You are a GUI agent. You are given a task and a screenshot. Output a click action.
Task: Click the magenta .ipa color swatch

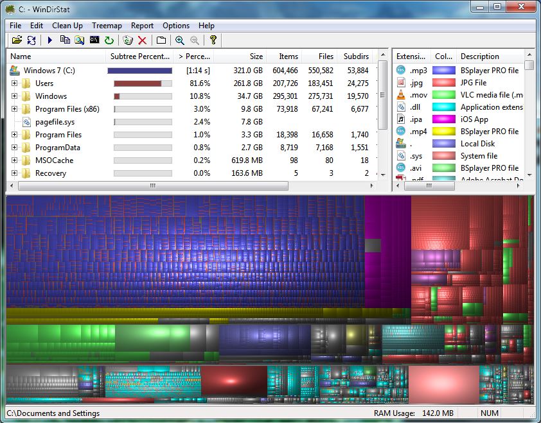[x=444, y=119]
